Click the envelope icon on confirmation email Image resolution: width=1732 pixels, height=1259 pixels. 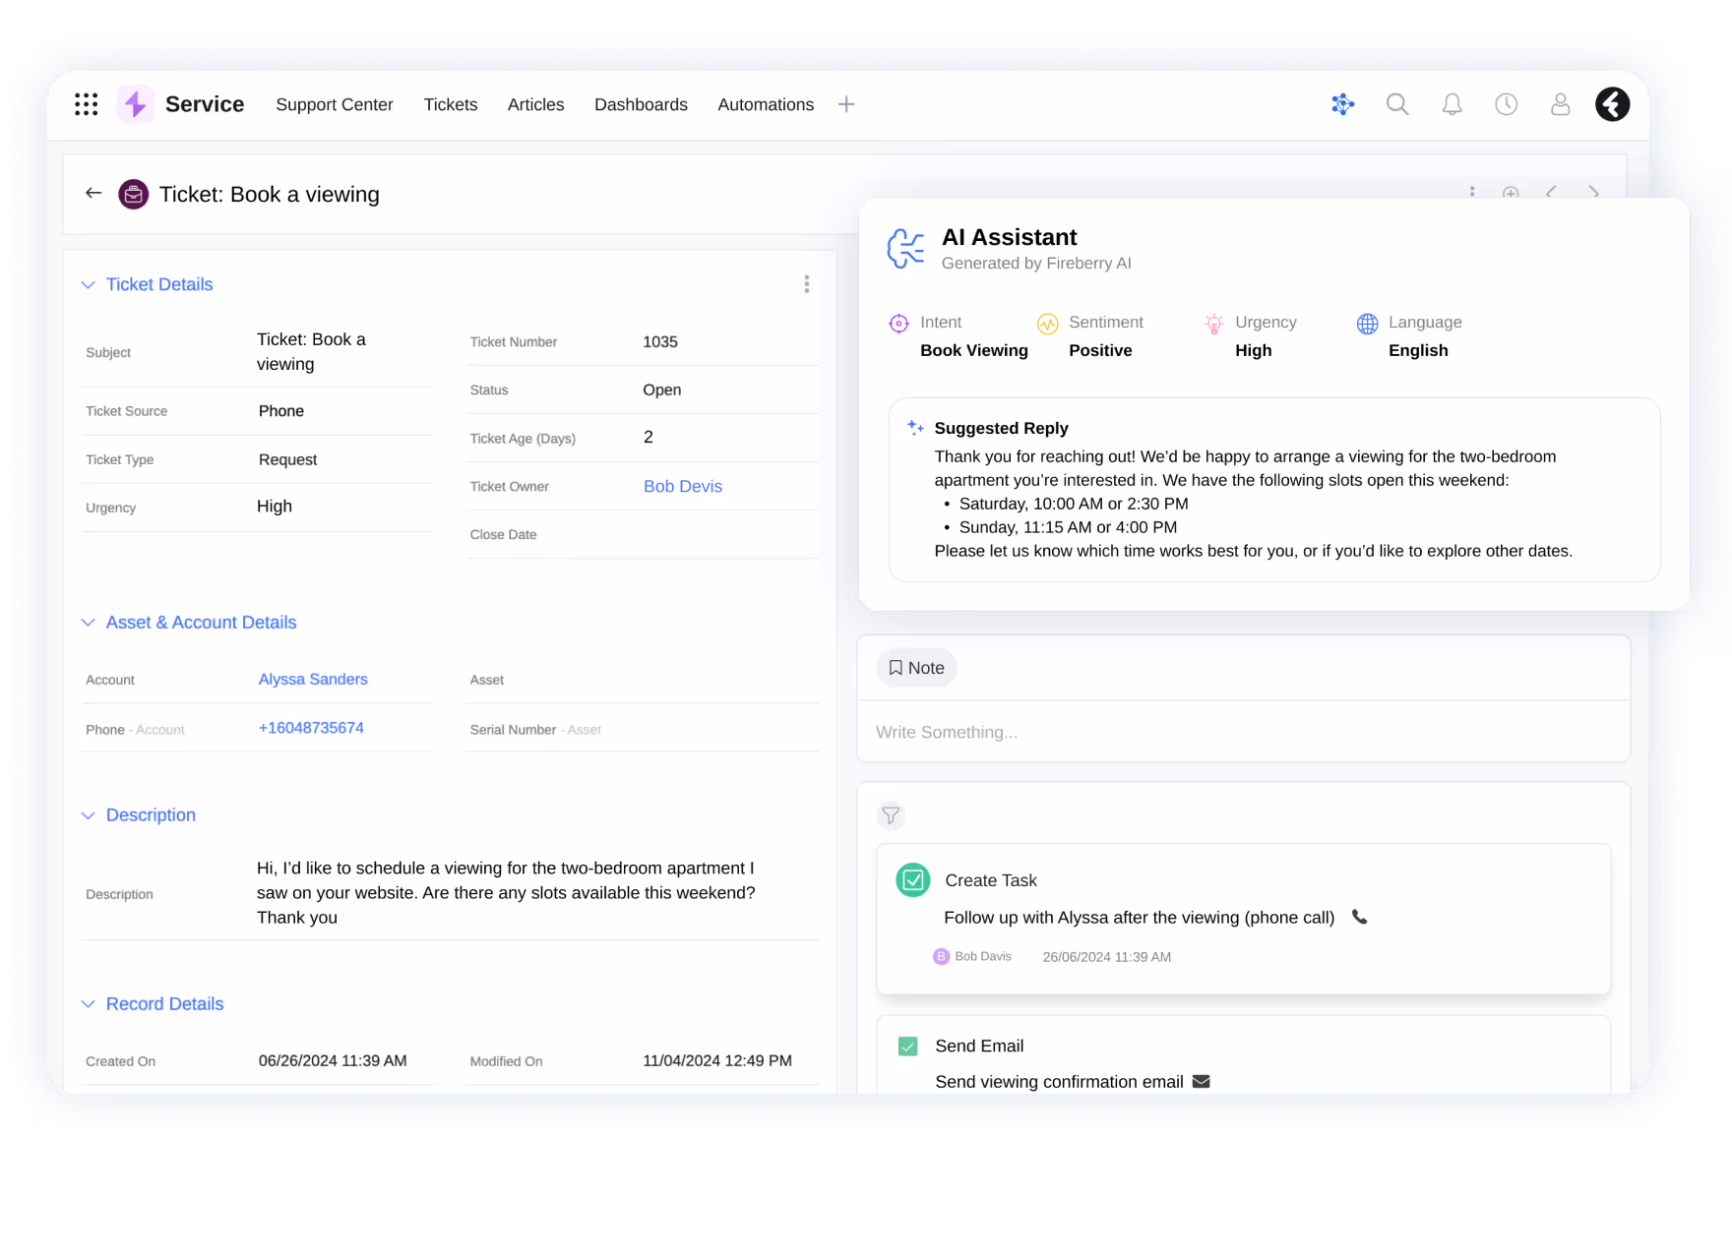(x=1201, y=1081)
